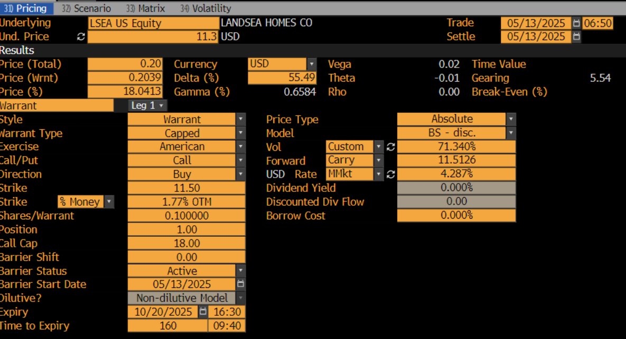The image size is (626, 339).
Task: Switch to the Scenario tab
Action: (x=86, y=8)
